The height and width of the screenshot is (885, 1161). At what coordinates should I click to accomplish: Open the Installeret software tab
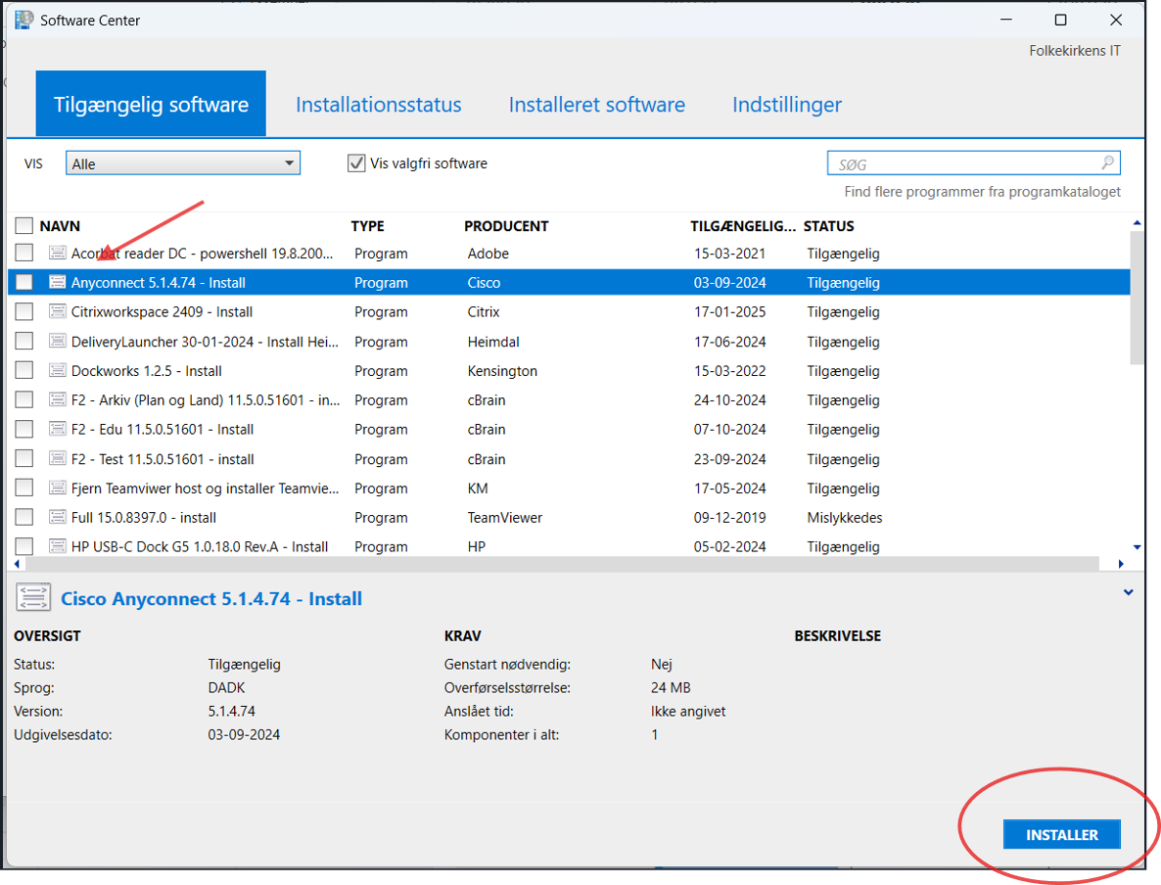(597, 105)
